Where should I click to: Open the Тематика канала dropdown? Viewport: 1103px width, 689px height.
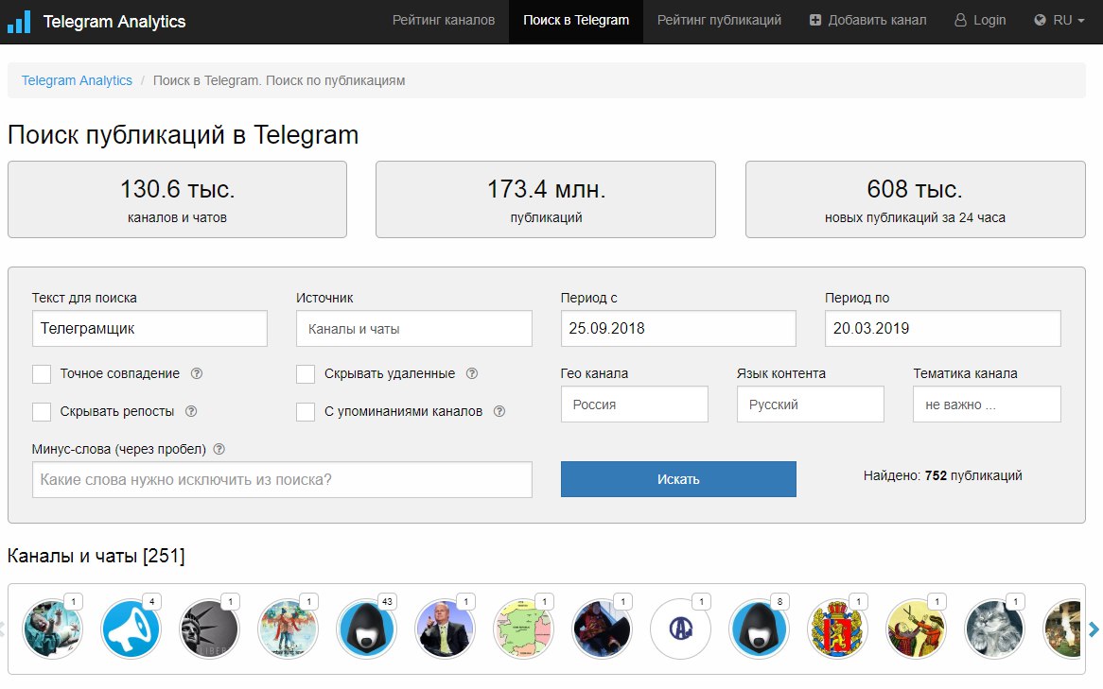[x=987, y=405]
